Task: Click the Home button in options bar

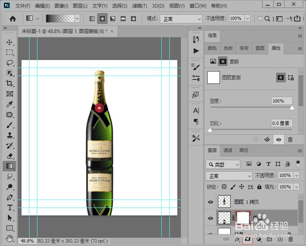Action: click(13, 19)
